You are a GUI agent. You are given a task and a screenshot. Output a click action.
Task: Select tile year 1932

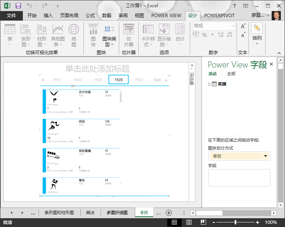(139, 80)
